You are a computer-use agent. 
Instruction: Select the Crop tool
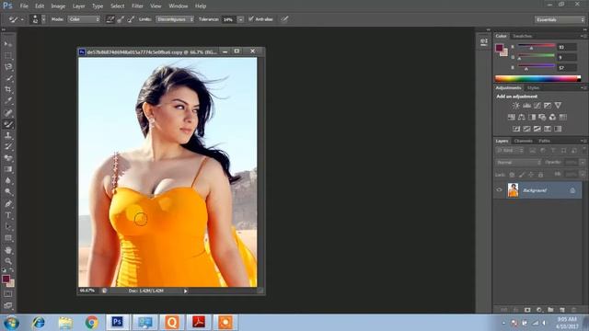(x=8, y=89)
